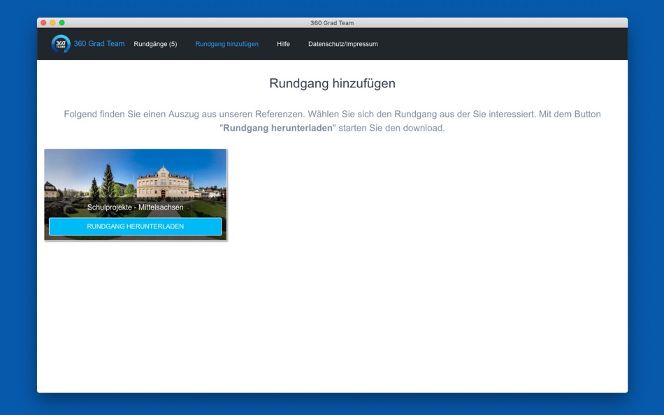Maximize the window with the green button
664x415 pixels.
[x=62, y=23]
